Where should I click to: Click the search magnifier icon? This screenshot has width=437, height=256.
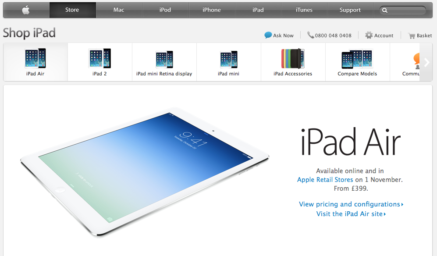[384, 11]
